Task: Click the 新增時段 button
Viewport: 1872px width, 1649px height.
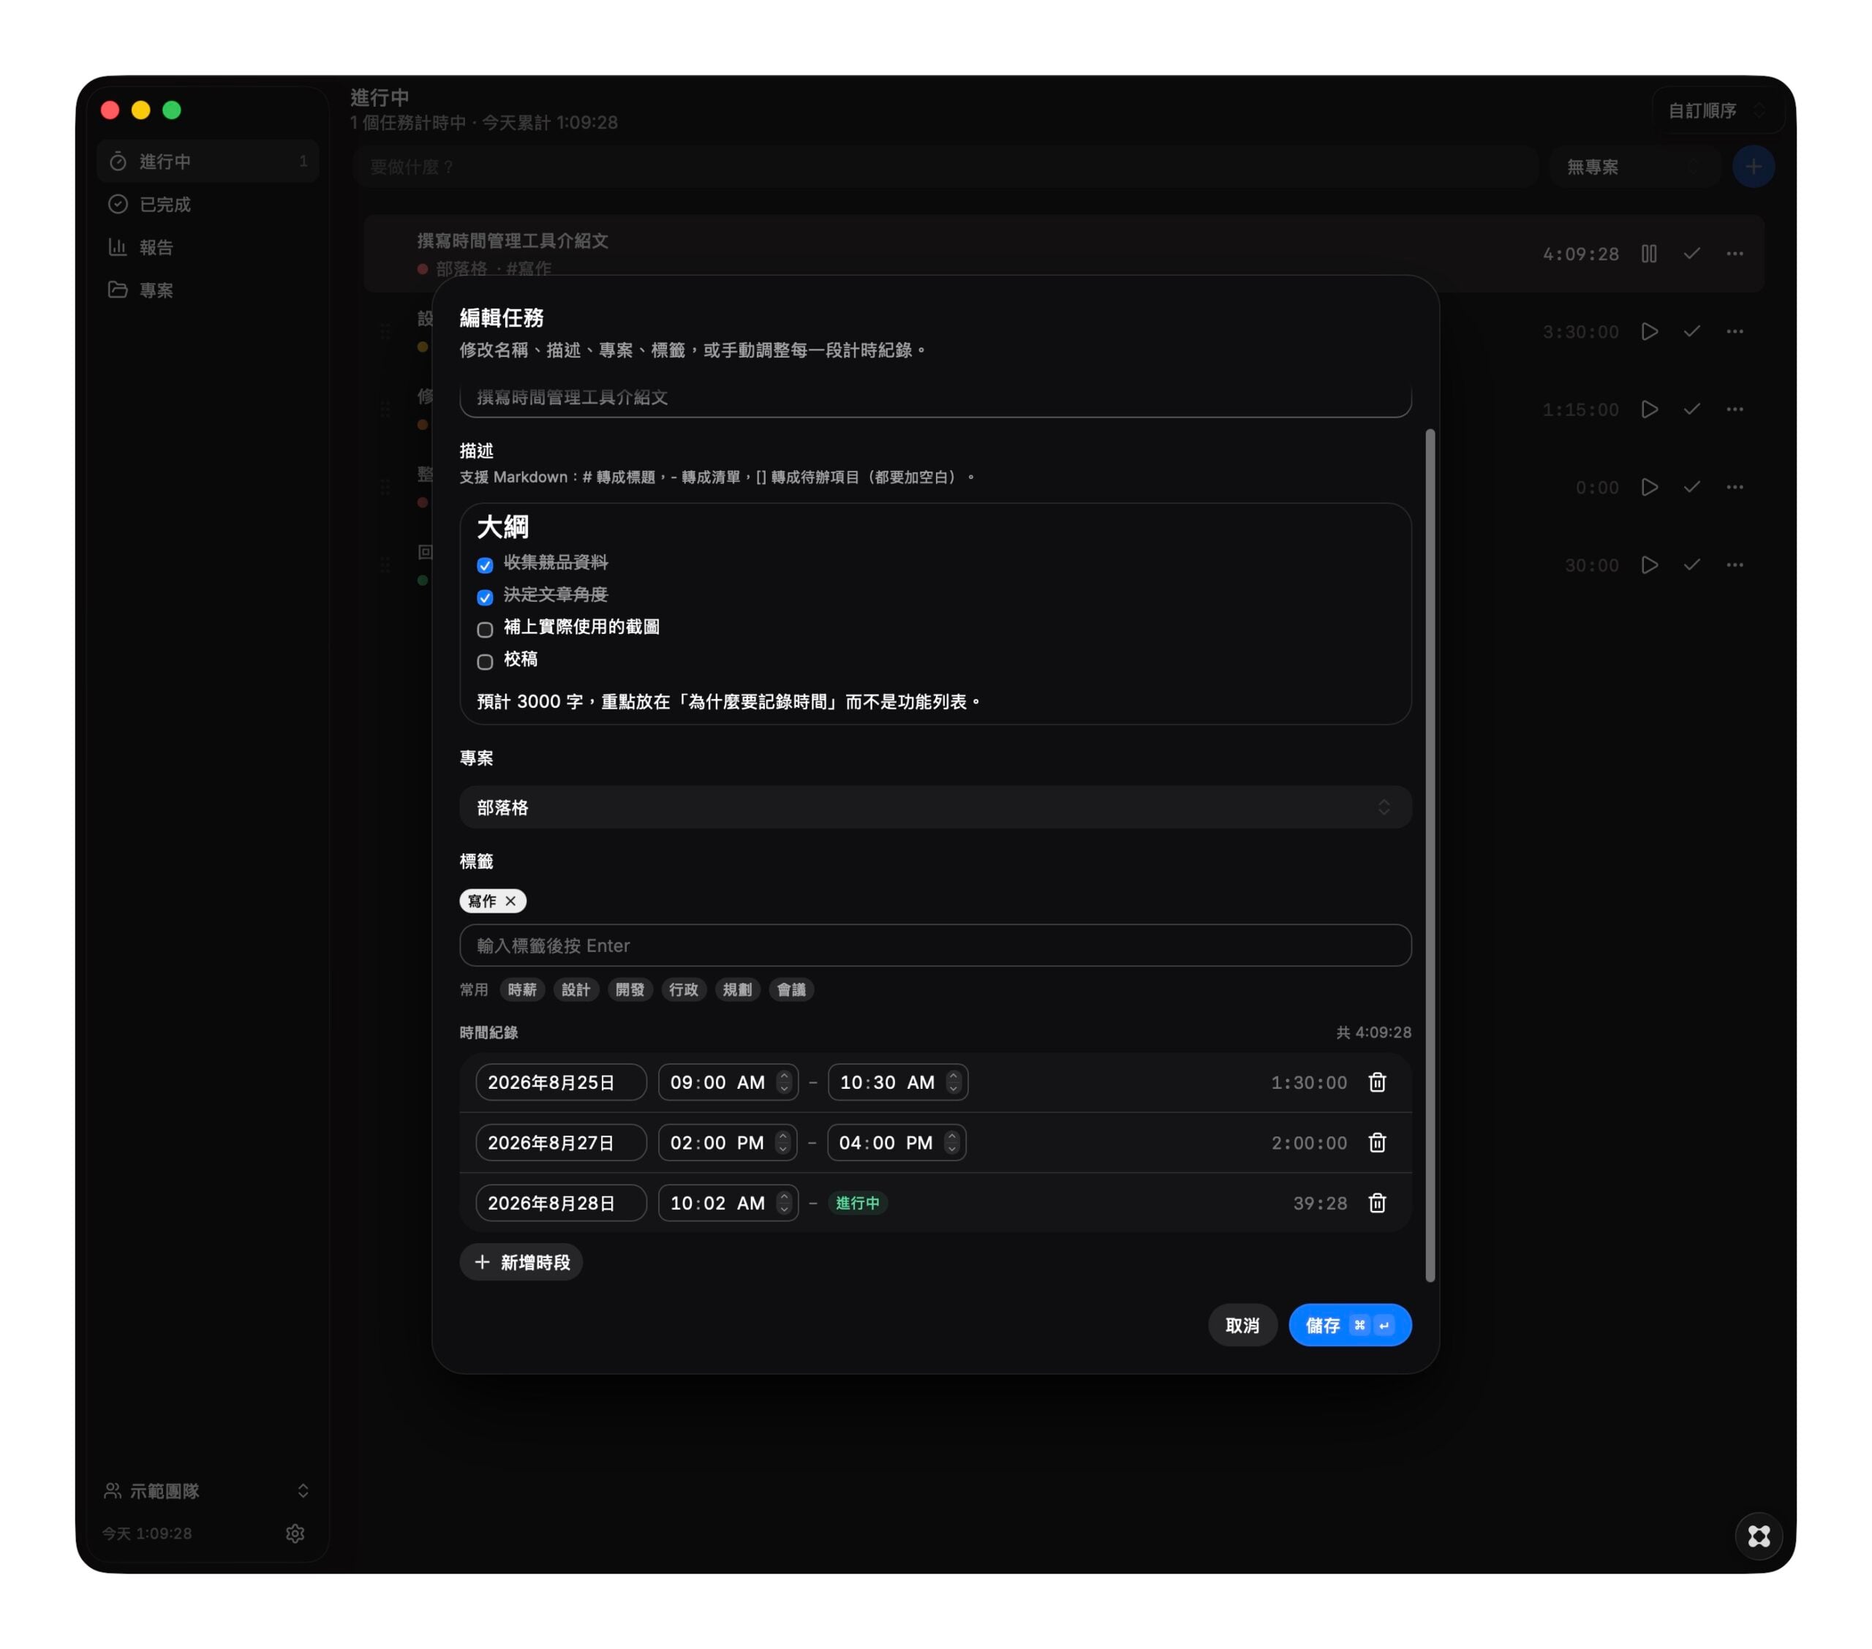Action: pyautogui.click(x=521, y=1262)
